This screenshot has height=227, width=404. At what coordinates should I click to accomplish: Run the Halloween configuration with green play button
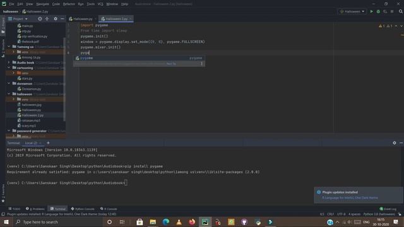coord(371,11)
